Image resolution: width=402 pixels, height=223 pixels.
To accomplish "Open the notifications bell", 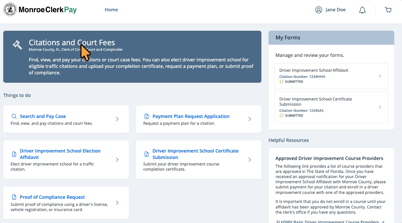I will click(x=362, y=10).
